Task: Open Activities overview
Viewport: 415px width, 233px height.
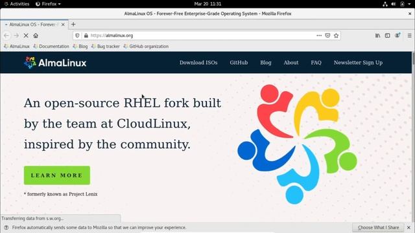Action: click(17, 4)
